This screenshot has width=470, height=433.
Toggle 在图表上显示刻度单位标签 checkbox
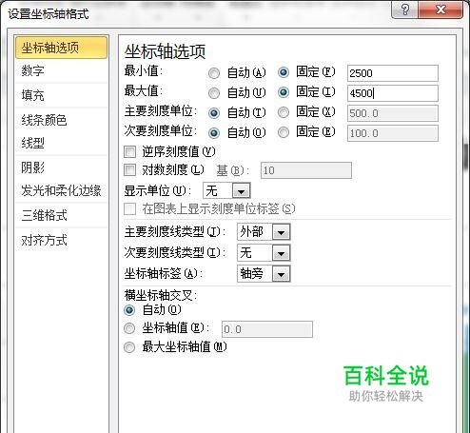129,209
